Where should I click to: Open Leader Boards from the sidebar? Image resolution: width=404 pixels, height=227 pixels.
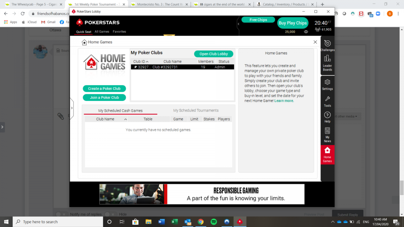tap(327, 63)
